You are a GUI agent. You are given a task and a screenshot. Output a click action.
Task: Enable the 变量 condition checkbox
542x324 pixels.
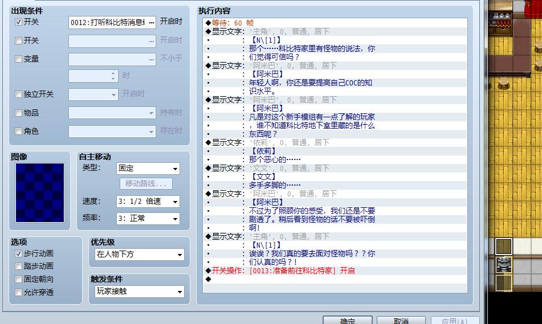[19, 59]
